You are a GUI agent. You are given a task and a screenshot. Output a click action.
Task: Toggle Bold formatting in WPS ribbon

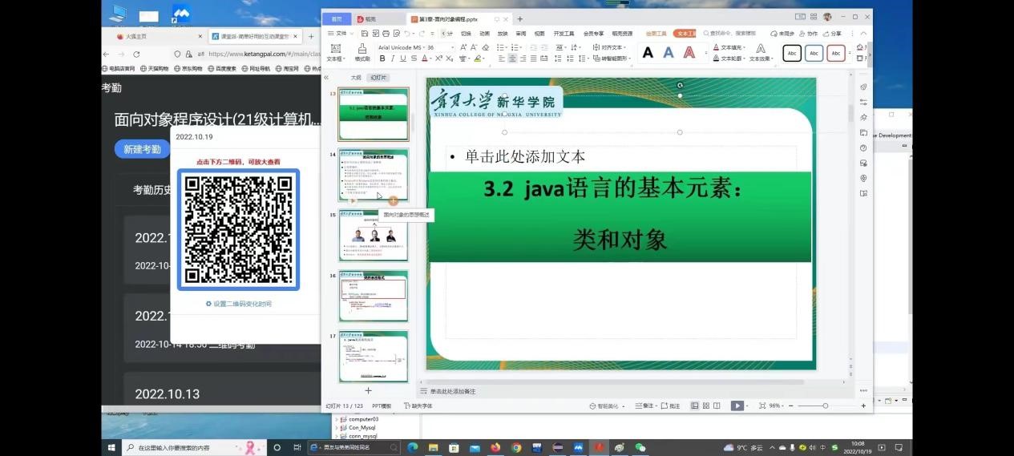[x=382, y=59]
